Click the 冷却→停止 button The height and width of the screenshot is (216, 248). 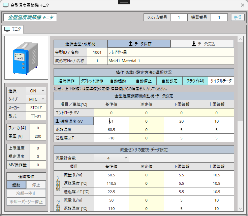click(x=26, y=193)
